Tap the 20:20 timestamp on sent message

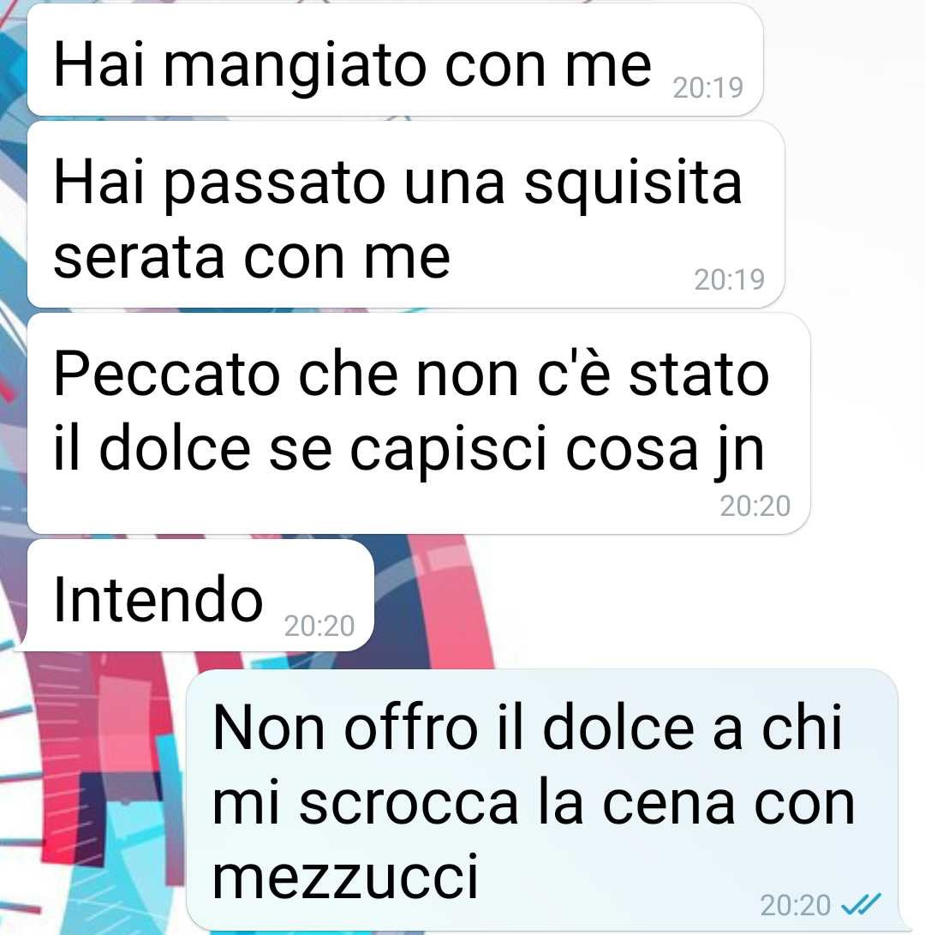795,905
